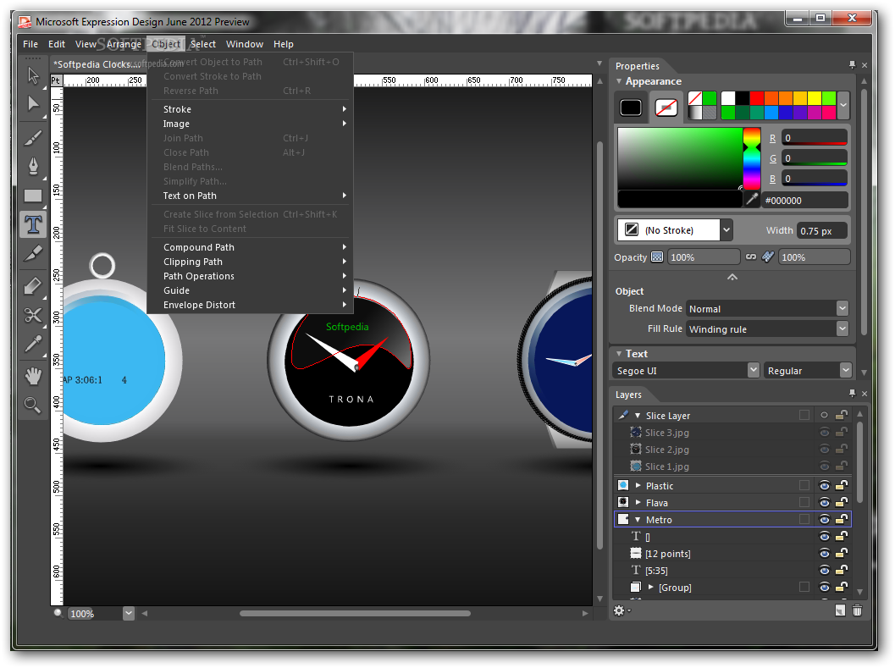The image size is (895, 668).
Task: Hide the Flava layer via eye icon
Action: pos(824,502)
